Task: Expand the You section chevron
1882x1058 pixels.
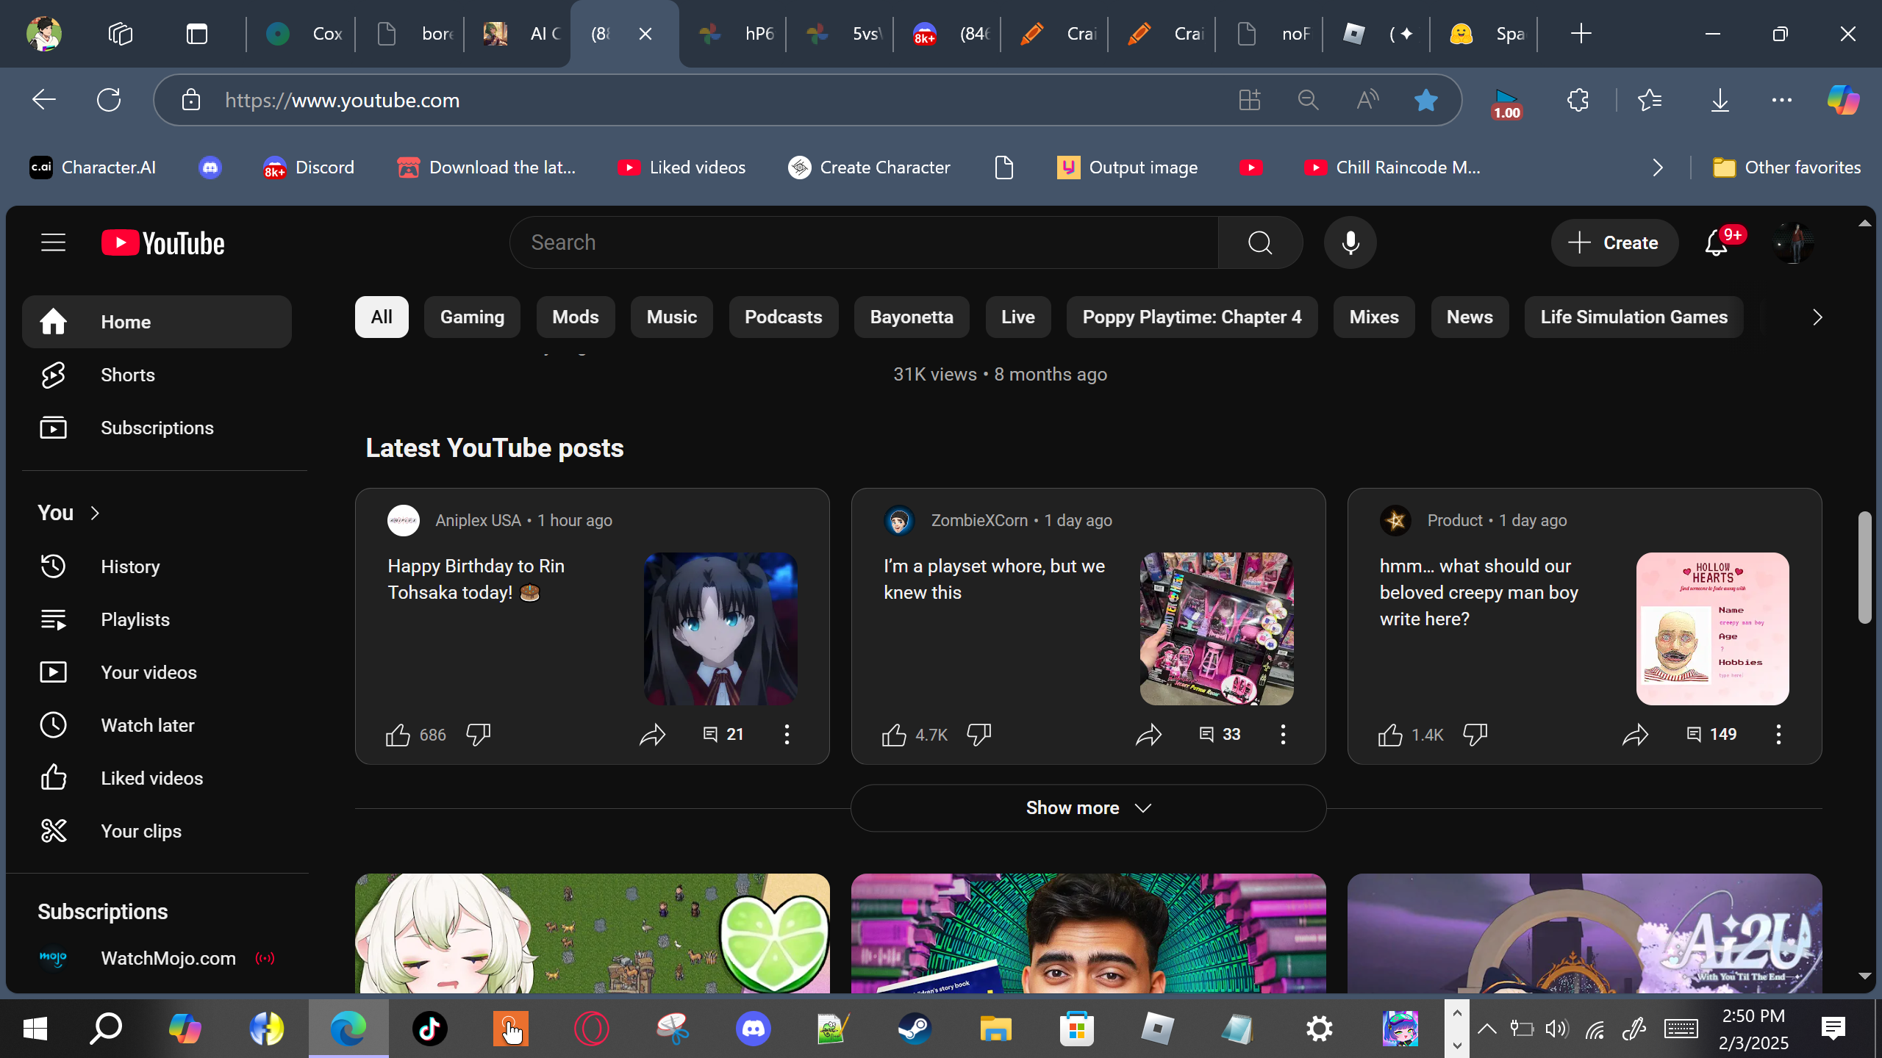Action: (95, 513)
